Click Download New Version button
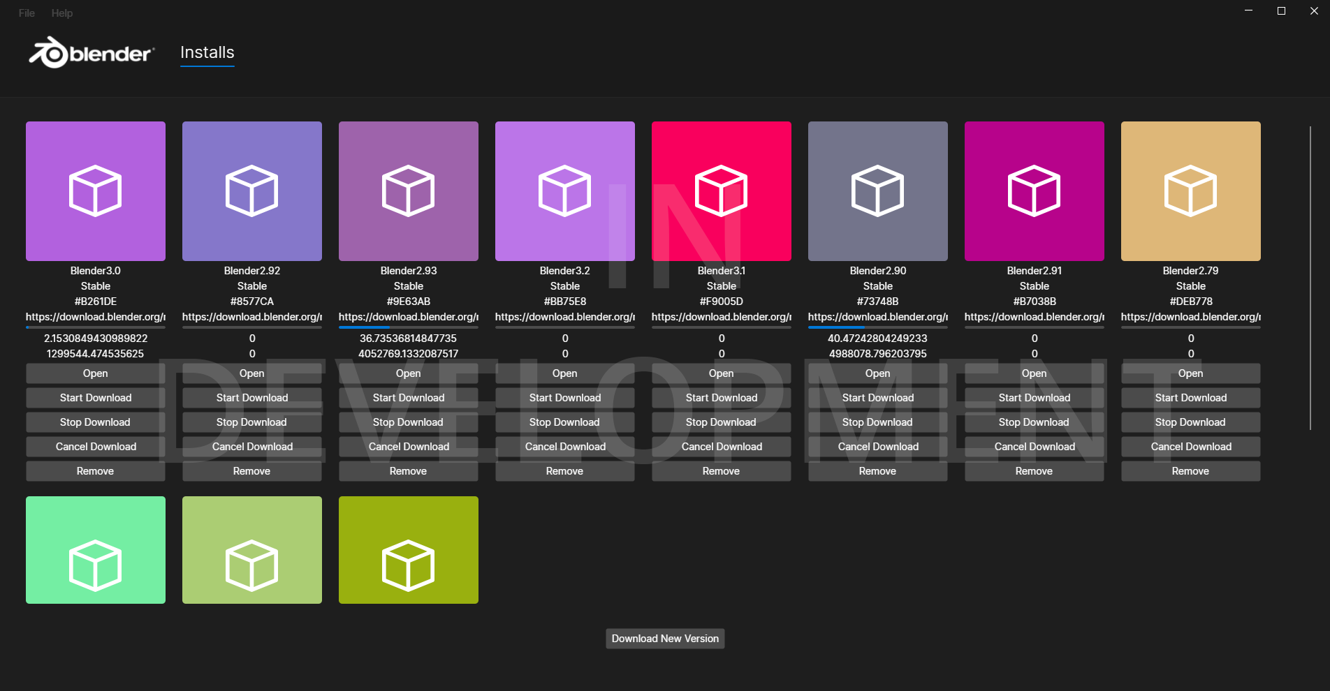1330x691 pixels. [665, 639]
